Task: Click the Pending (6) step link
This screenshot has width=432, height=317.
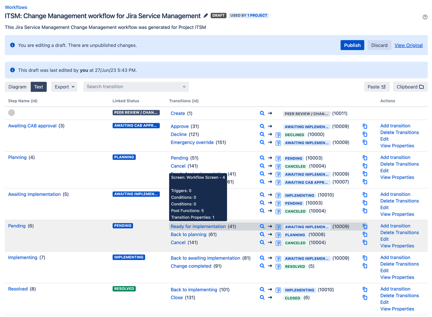Action: point(17,226)
